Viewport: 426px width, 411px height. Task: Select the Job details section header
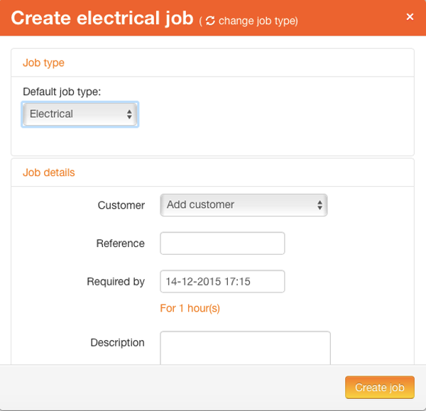pyautogui.click(x=48, y=172)
